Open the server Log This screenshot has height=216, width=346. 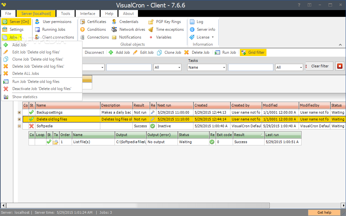point(196,22)
